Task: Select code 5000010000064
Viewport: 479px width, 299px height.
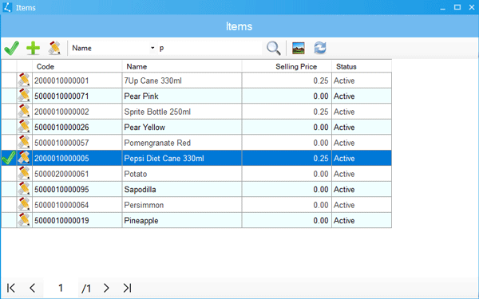Action: [x=77, y=205]
